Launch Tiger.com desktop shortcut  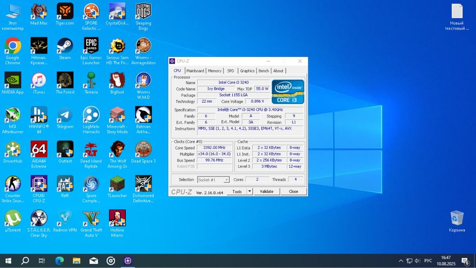coord(65,15)
